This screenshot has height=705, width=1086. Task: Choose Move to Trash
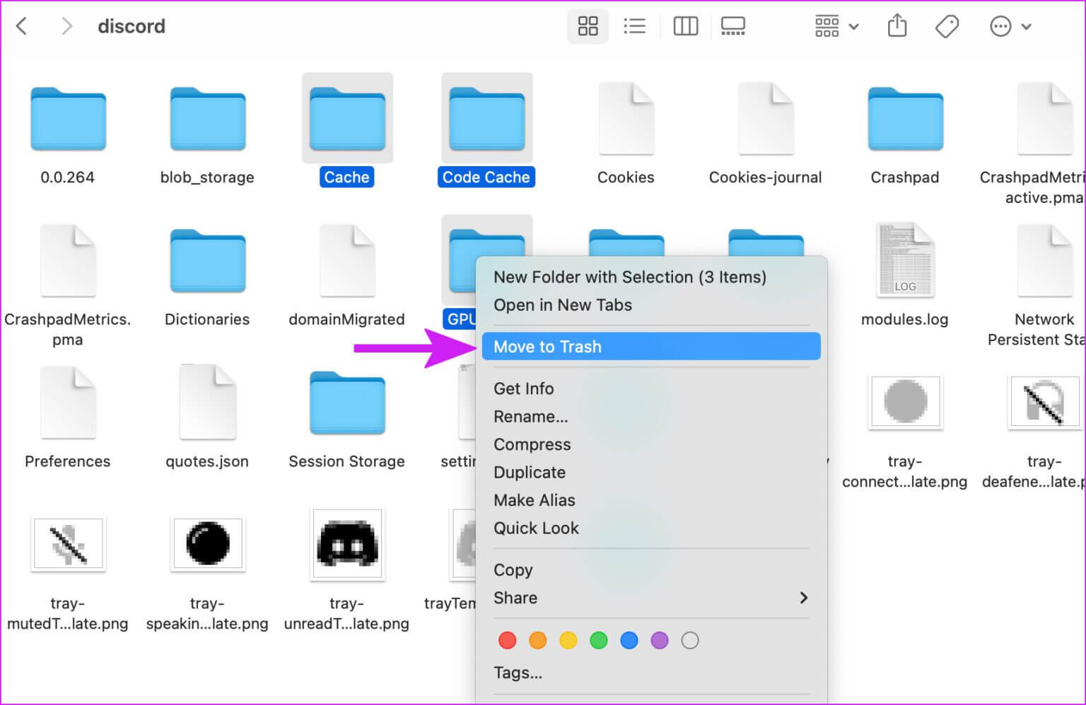650,347
